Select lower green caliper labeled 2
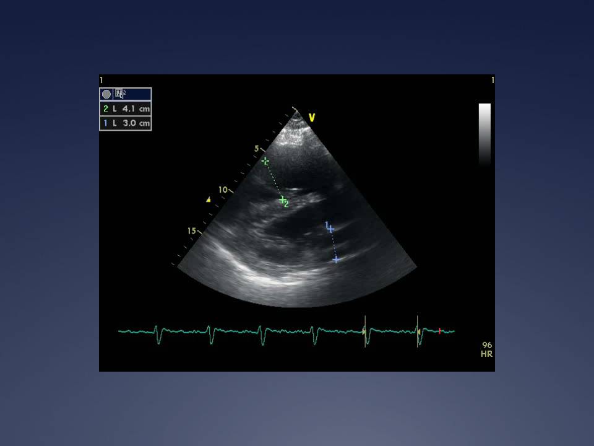The image size is (594, 446). 282,199
